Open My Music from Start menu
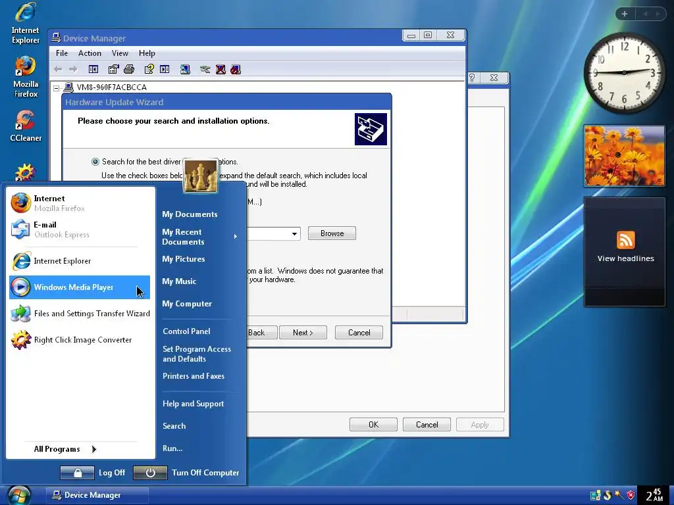Screen dimensions: 674x505 [179, 281]
